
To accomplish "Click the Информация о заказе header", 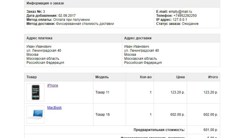I will point(45,3).
